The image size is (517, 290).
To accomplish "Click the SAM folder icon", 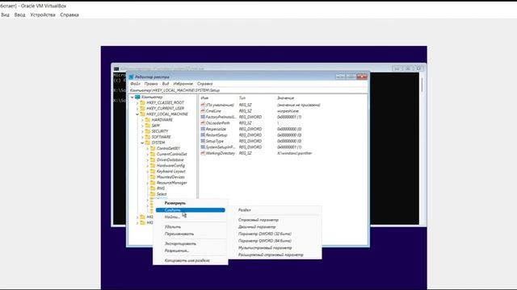I will [x=148, y=126].
